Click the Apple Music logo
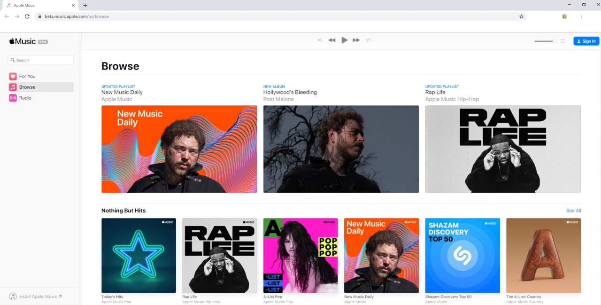Viewport: 601px width, 305px height. coord(23,41)
